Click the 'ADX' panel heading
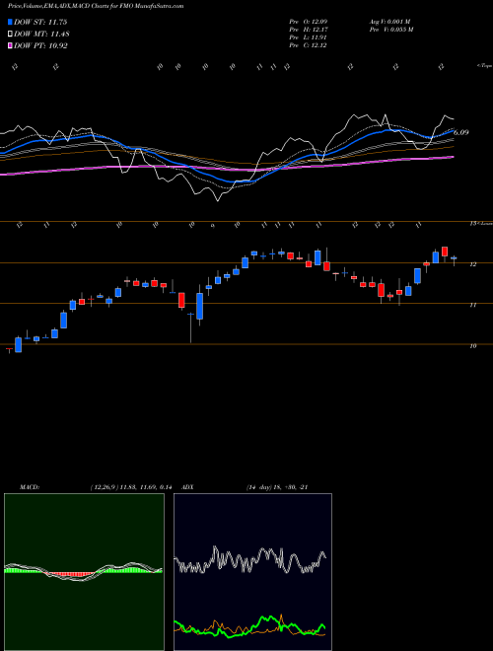The height and width of the screenshot is (651, 493). [187, 487]
